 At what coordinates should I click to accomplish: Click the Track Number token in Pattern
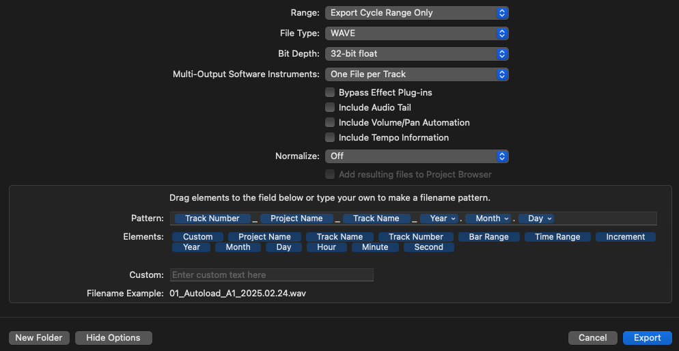(x=212, y=219)
